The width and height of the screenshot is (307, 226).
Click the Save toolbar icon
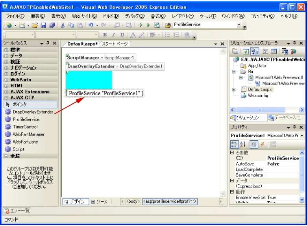43,25
